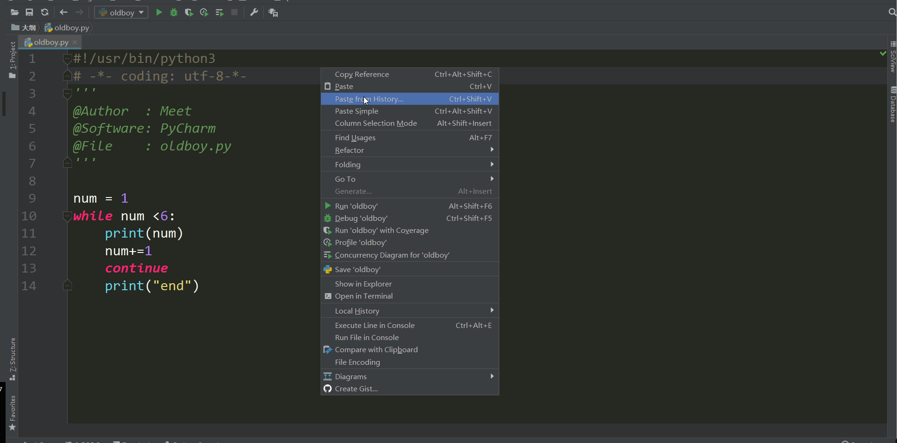Collapse the fold marker on line 1
This screenshot has height=443, width=897.
point(67,59)
